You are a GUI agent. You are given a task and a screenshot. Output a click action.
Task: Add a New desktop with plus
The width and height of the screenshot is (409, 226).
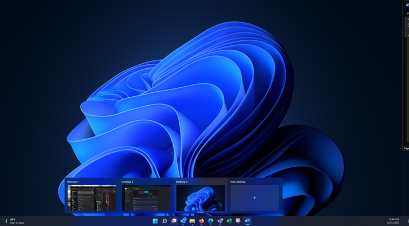[x=254, y=198]
